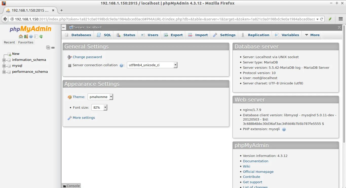Open the Theme pmahomme dropdown
Image resolution: width=346 pixels, height=188 pixels.
click(100, 97)
